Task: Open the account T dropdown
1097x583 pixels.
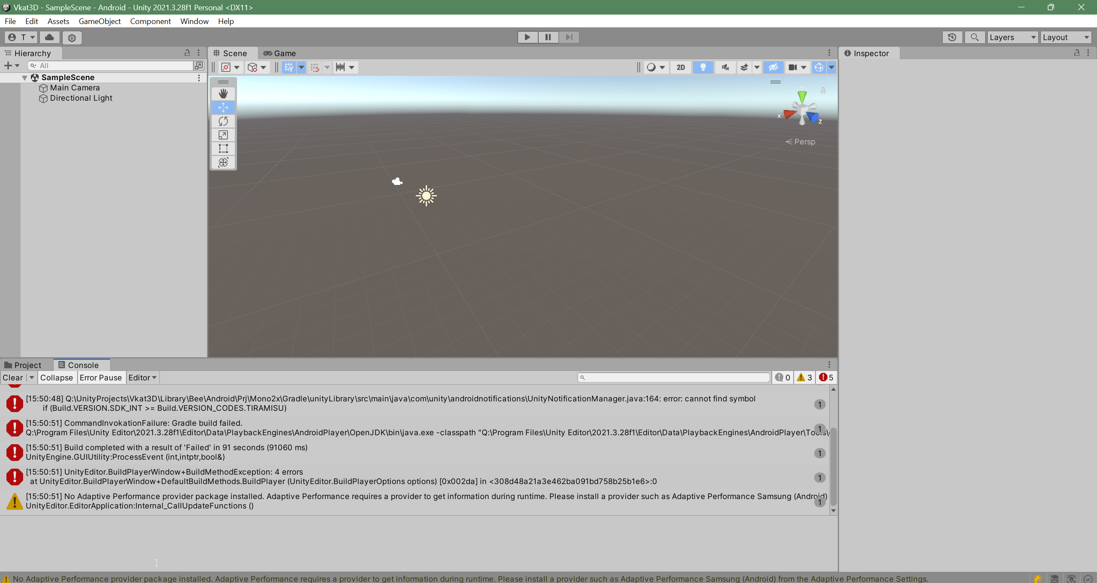Action: pyautogui.click(x=21, y=37)
